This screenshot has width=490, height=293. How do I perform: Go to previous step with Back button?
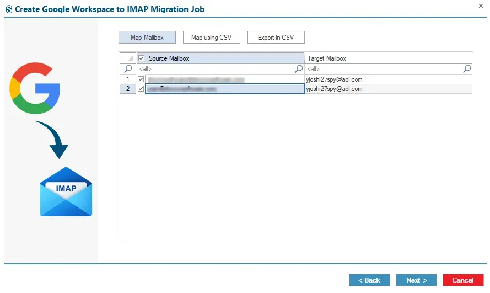point(369,280)
